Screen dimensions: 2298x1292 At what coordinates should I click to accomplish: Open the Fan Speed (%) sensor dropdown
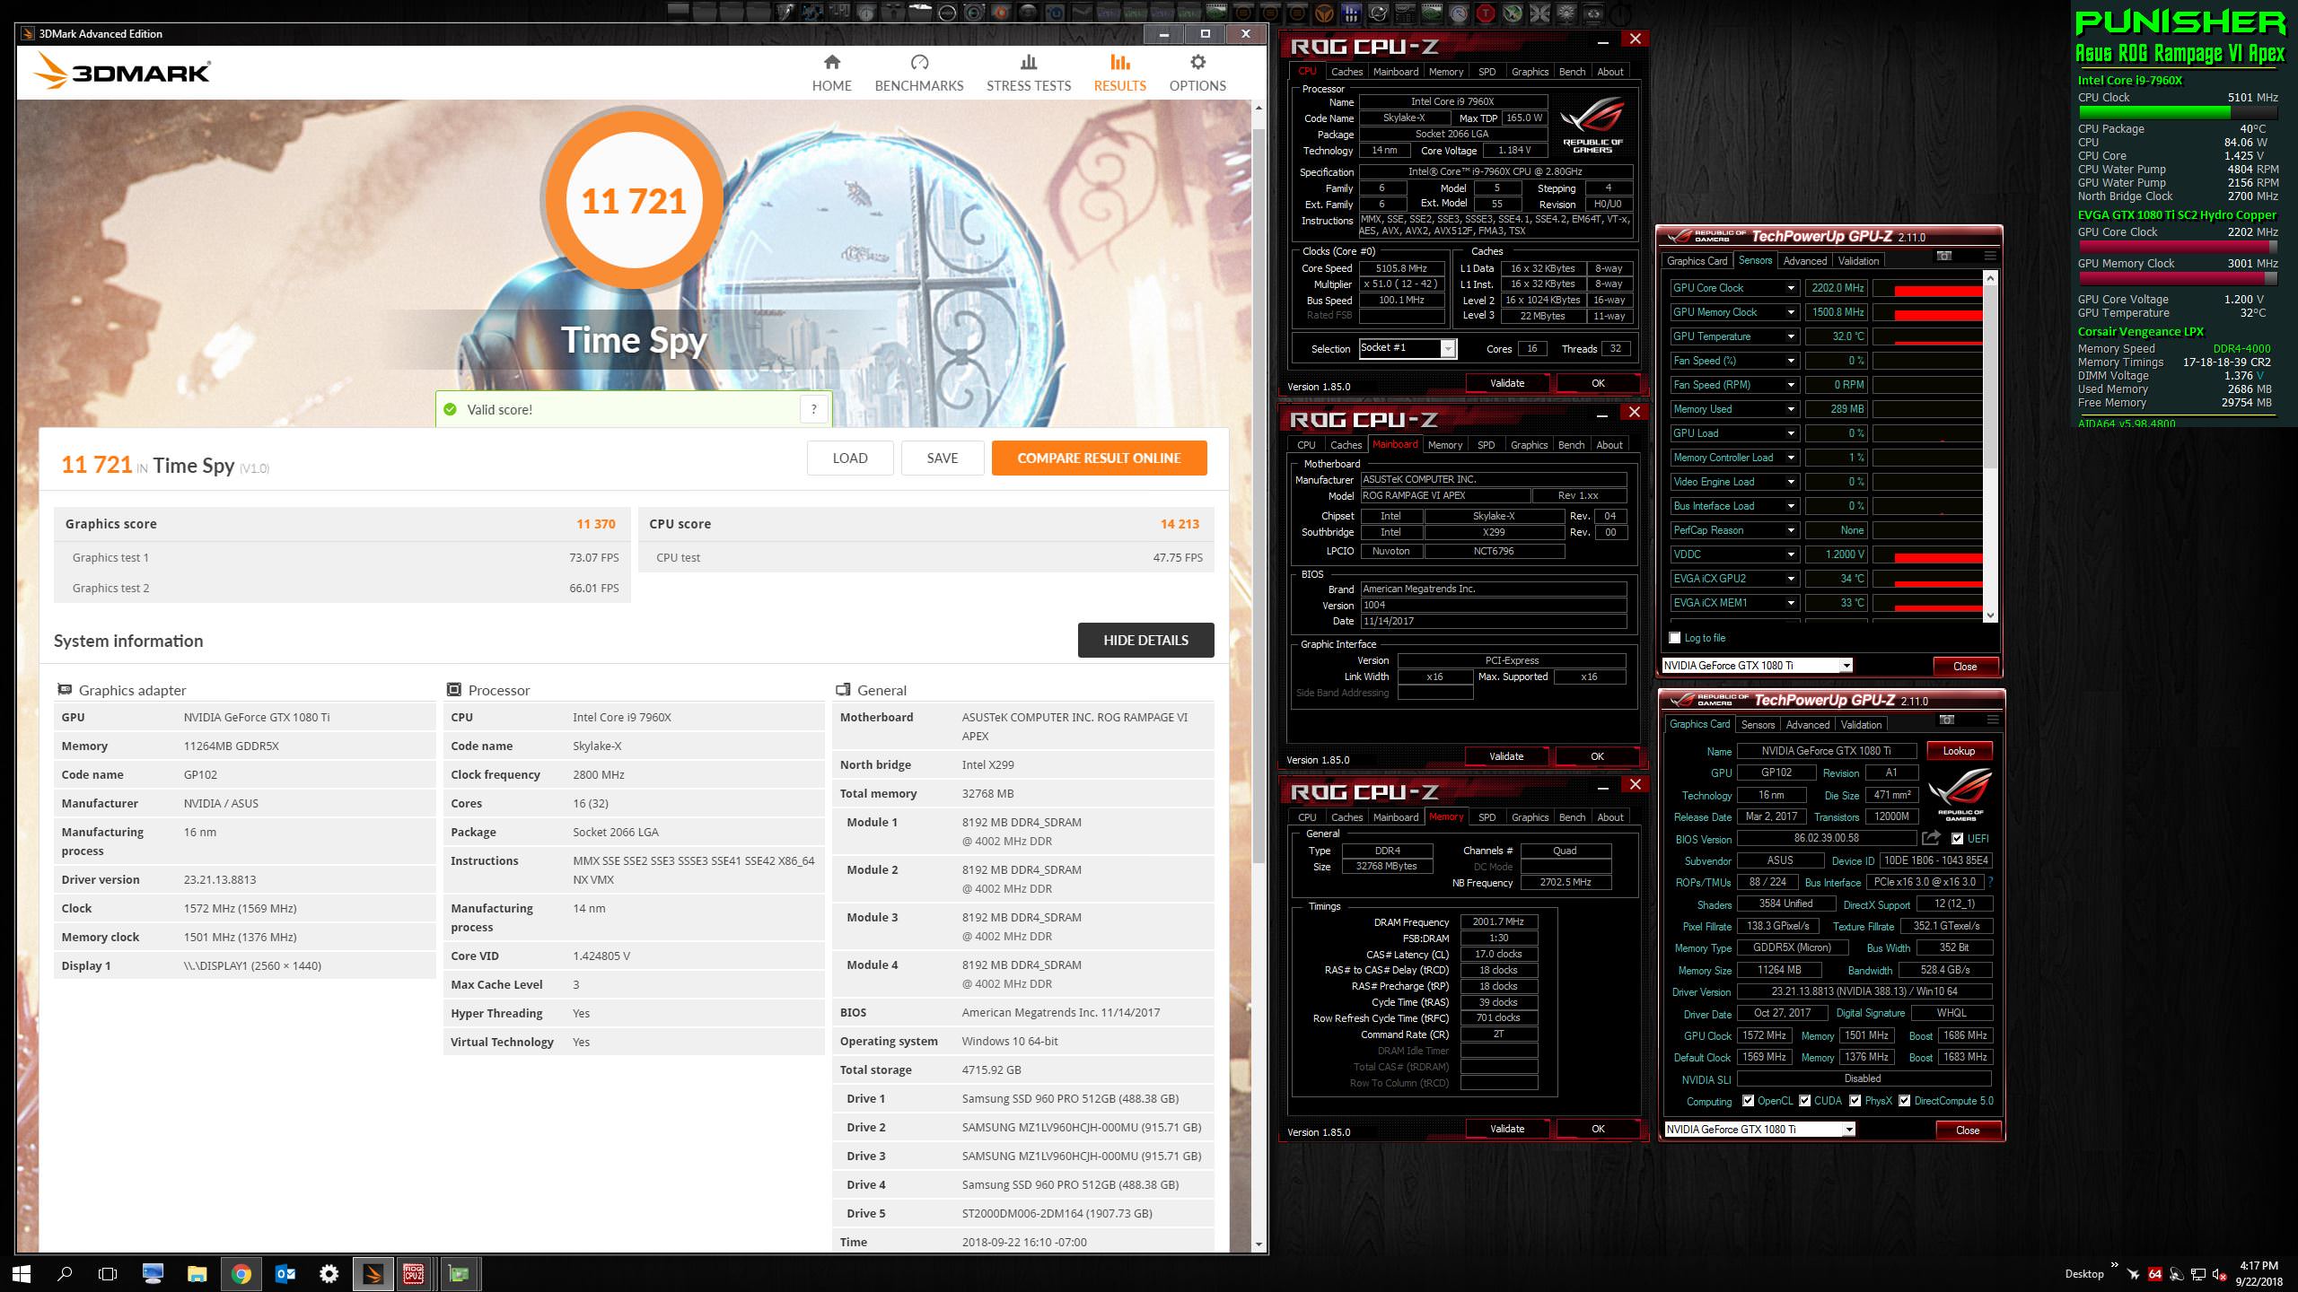click(x=1791, y=361)
